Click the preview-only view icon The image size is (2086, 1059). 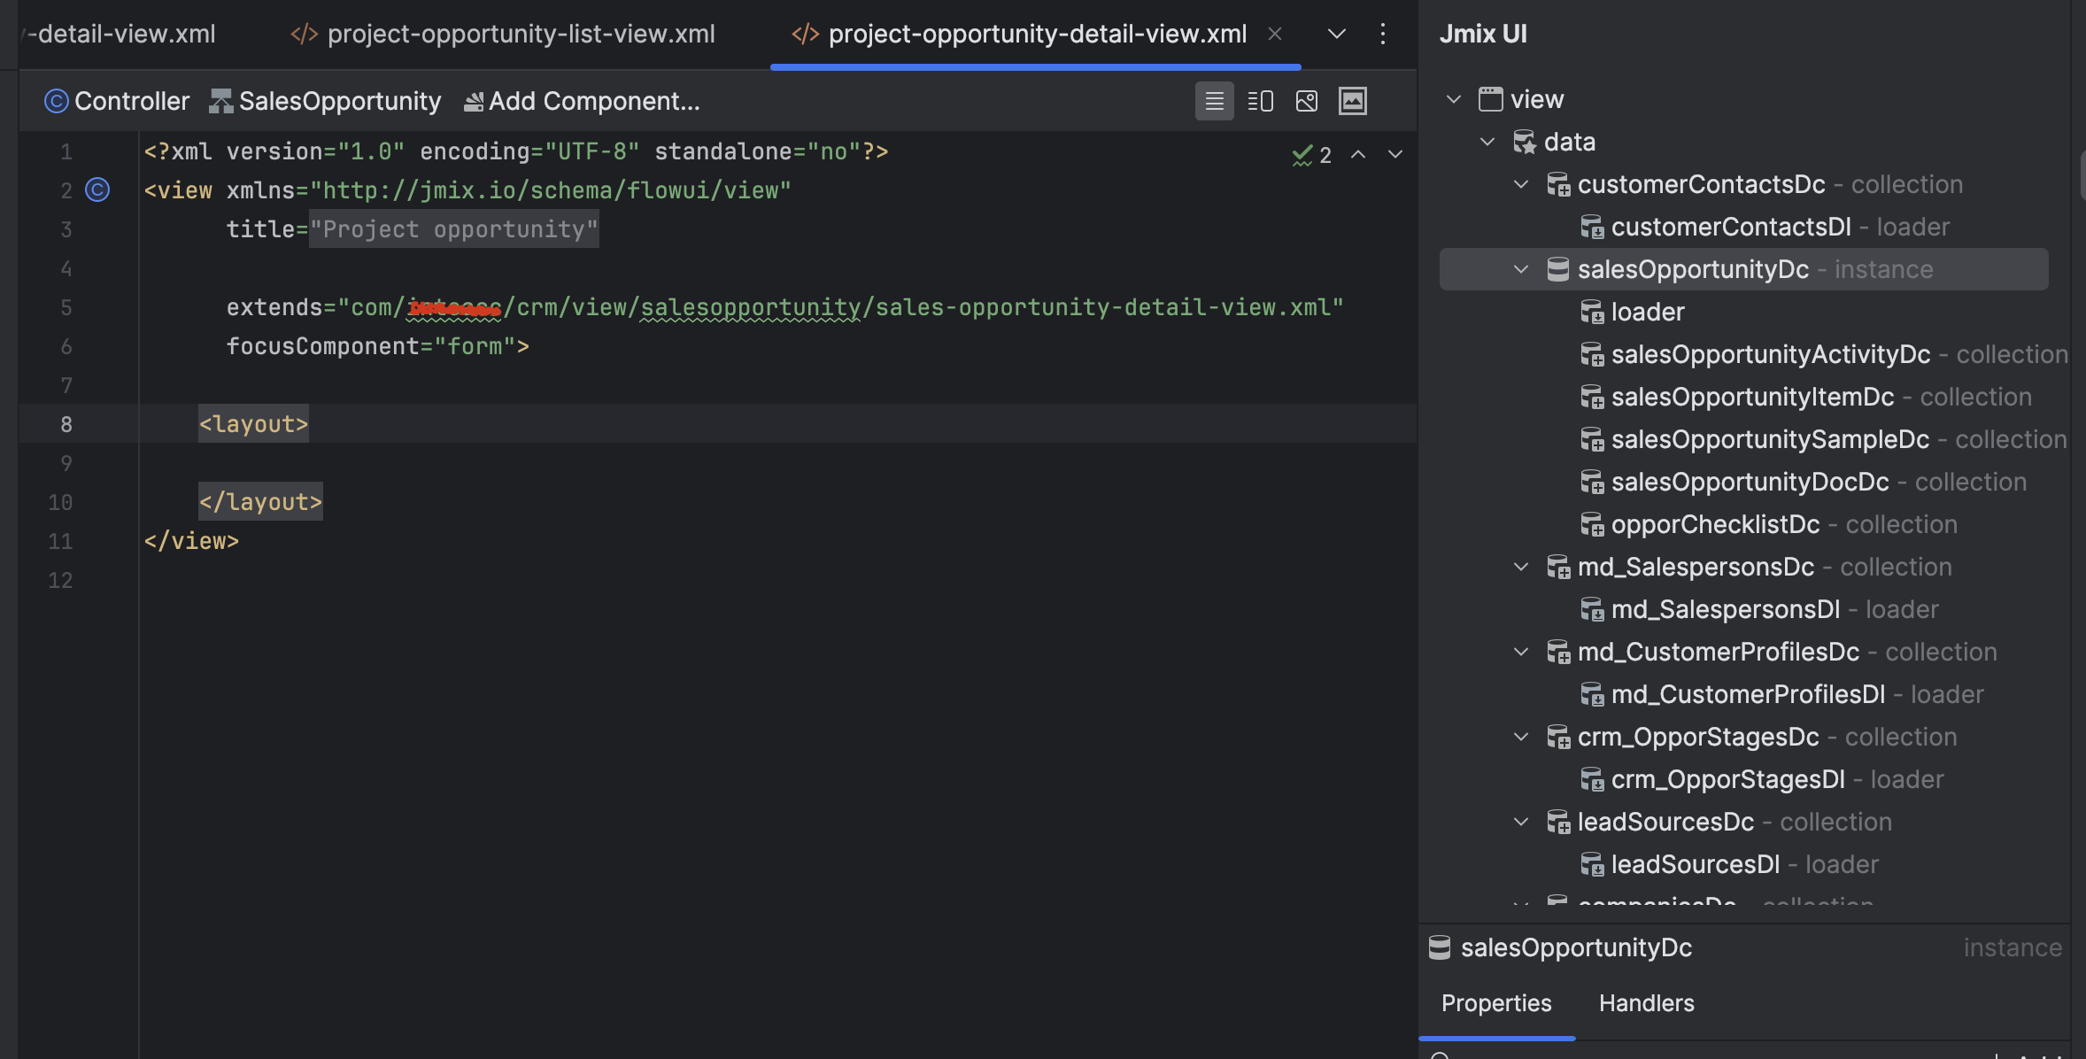1306,101
